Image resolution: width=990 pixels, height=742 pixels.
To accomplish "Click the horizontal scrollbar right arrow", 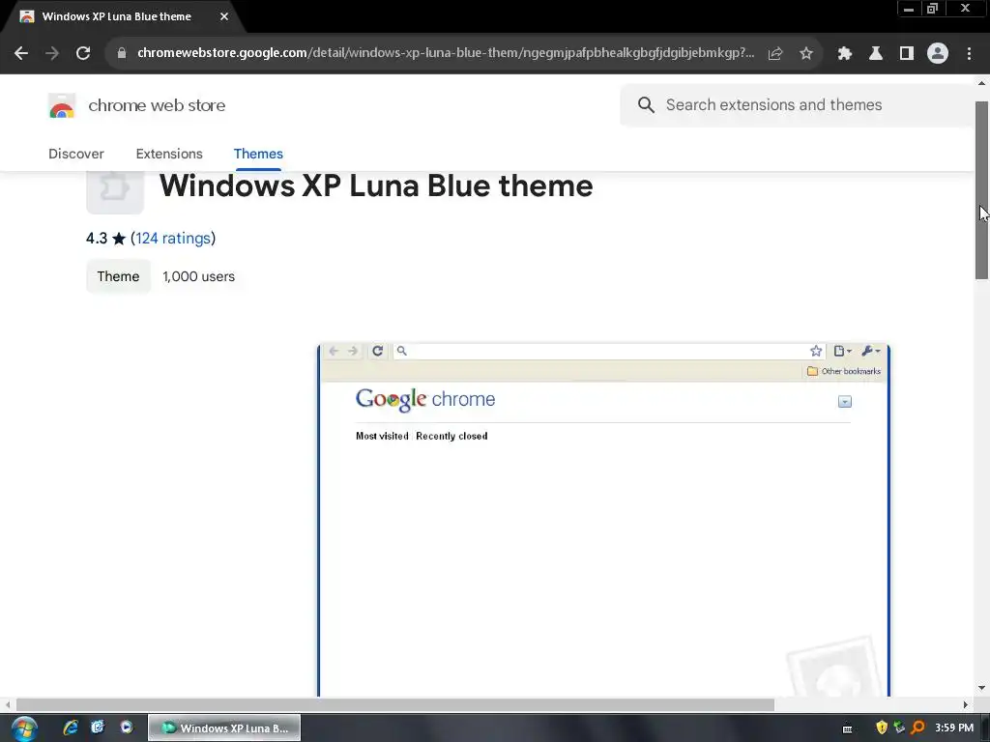I will [966, 704].
